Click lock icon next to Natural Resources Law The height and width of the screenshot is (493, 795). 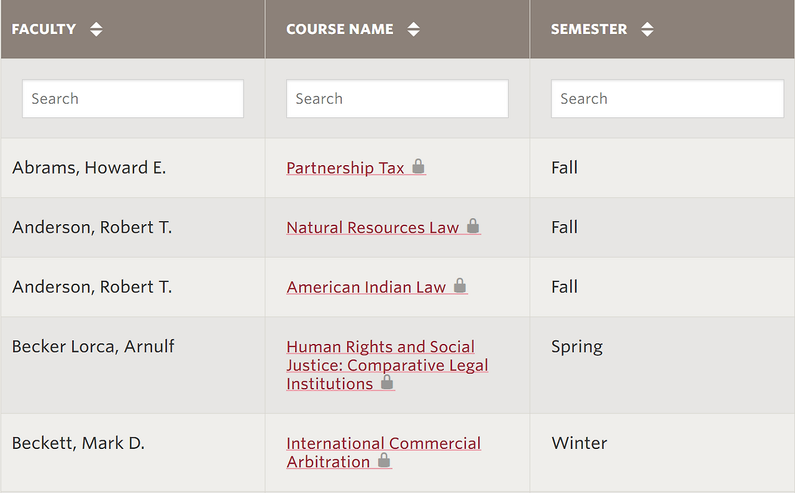473,225
